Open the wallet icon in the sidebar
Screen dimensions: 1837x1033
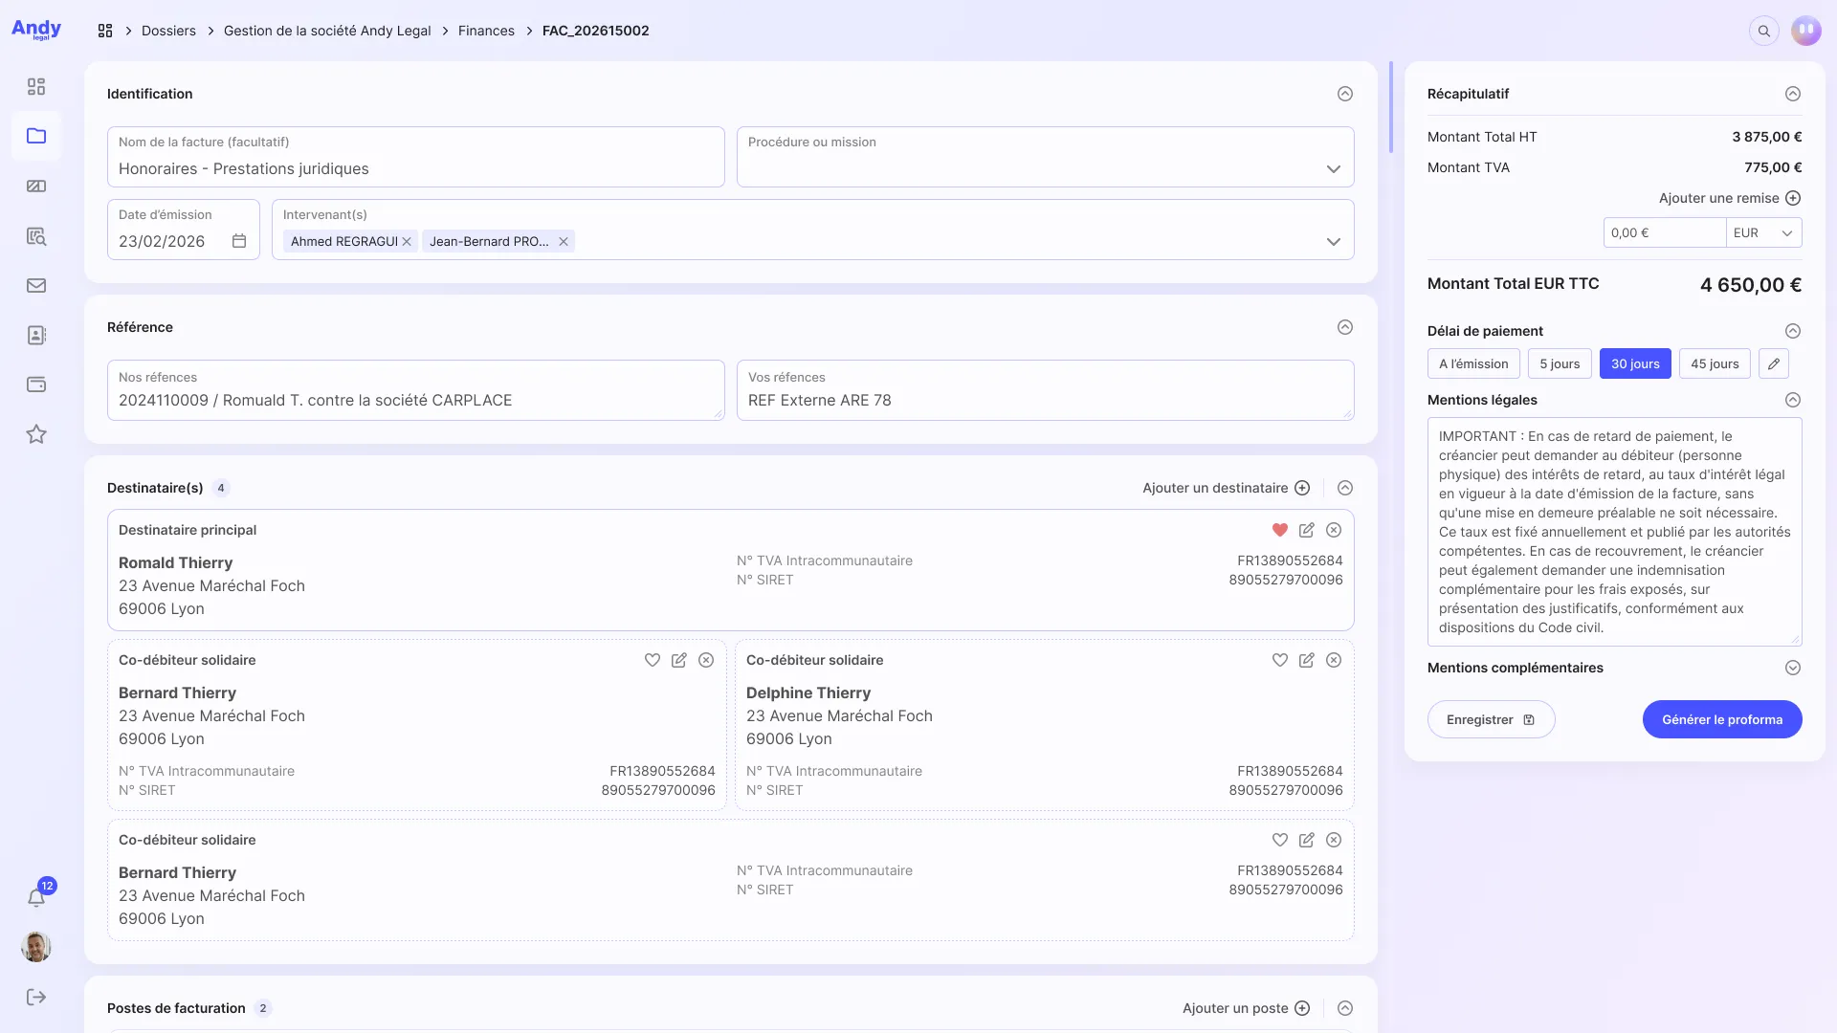pos(36,385)
